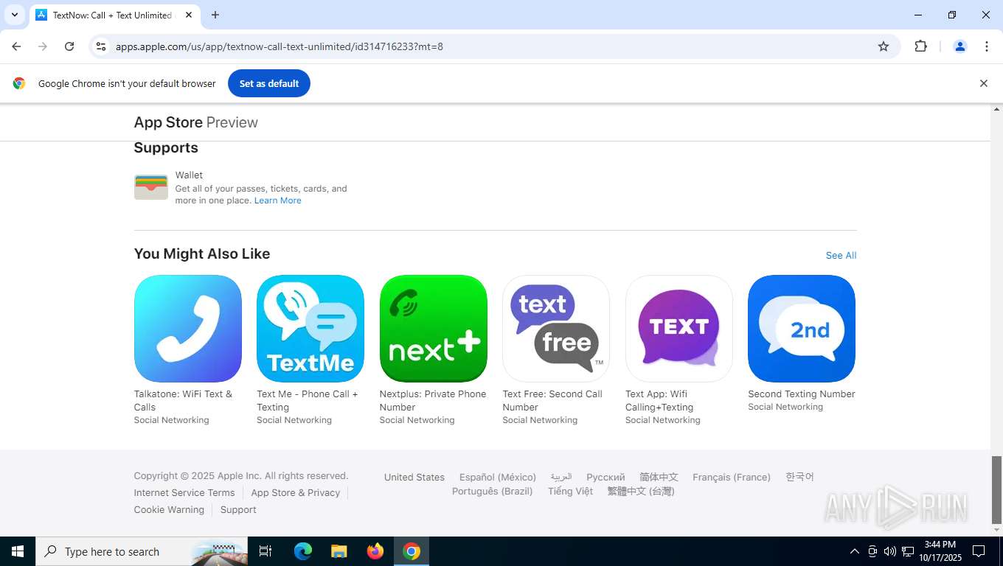Image resolution: width=1003 pixels, height=566 pixels.
Task: Switch language to Arabic (العربية)
Action: click(561, 478)
